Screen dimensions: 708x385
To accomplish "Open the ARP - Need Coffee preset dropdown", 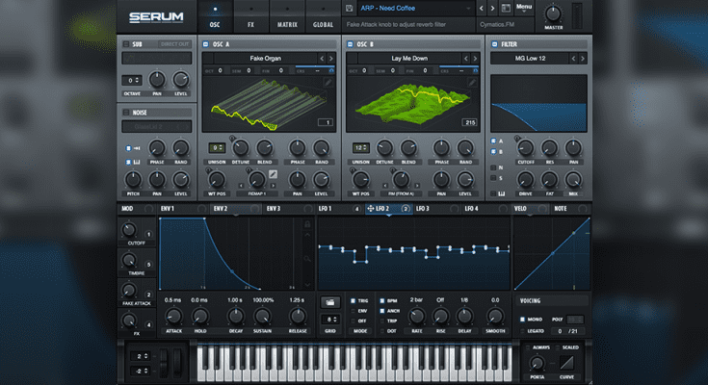I will (416, 8).
